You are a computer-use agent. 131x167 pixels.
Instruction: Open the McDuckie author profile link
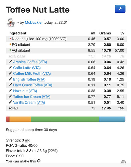(x=33, y=22)
